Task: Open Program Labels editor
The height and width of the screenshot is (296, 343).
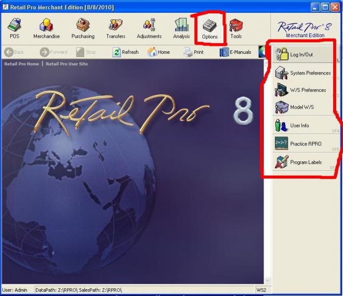Action: click(x=305, y=162)
